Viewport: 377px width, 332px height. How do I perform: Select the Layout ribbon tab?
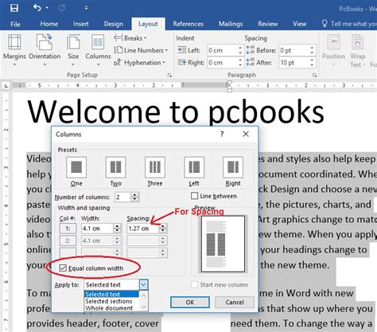tap(148, 24)
